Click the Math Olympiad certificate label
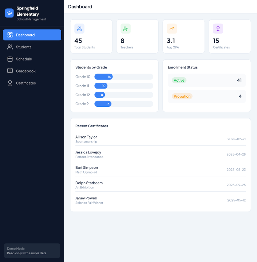 [x=86, y=172]
